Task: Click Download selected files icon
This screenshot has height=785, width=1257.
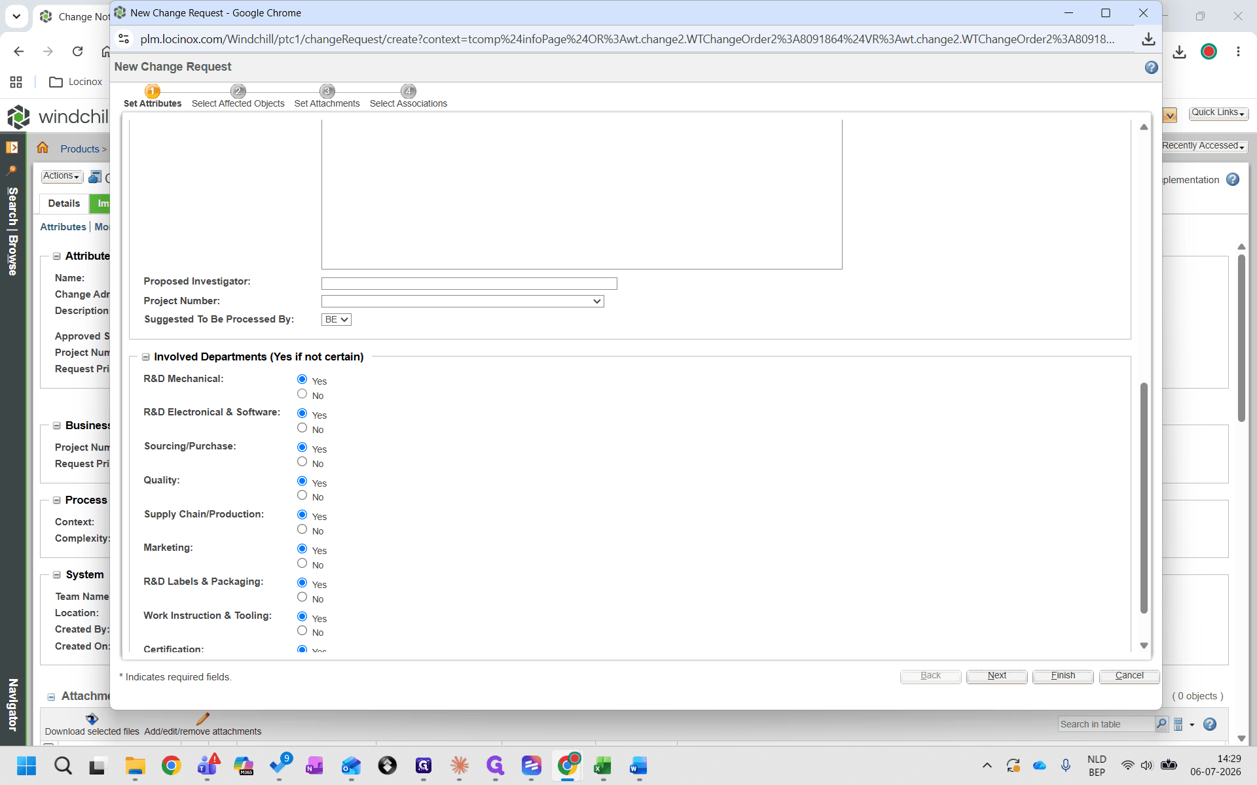Action: pyautogui.click(x=92, y=718)
